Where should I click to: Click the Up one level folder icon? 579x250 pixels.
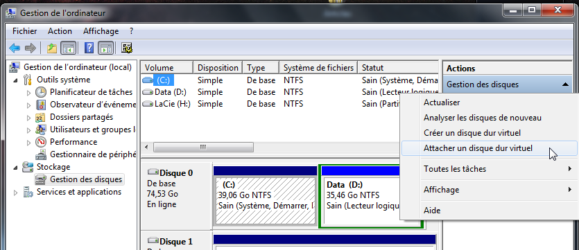tap(52, 48)
